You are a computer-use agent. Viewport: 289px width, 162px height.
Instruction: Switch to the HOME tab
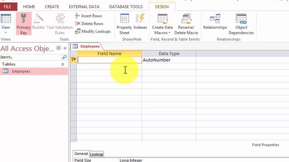pos(29,7)
